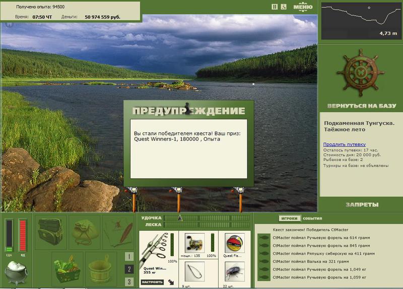Click 'Рыбаков на базе: 2' text
403x289 pixels.
click(343, 160)
